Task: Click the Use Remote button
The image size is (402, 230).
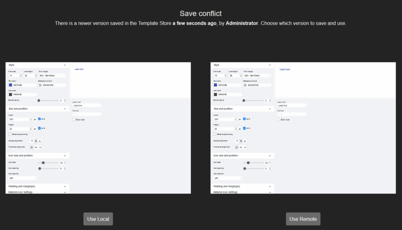Action: pos(303,219)
